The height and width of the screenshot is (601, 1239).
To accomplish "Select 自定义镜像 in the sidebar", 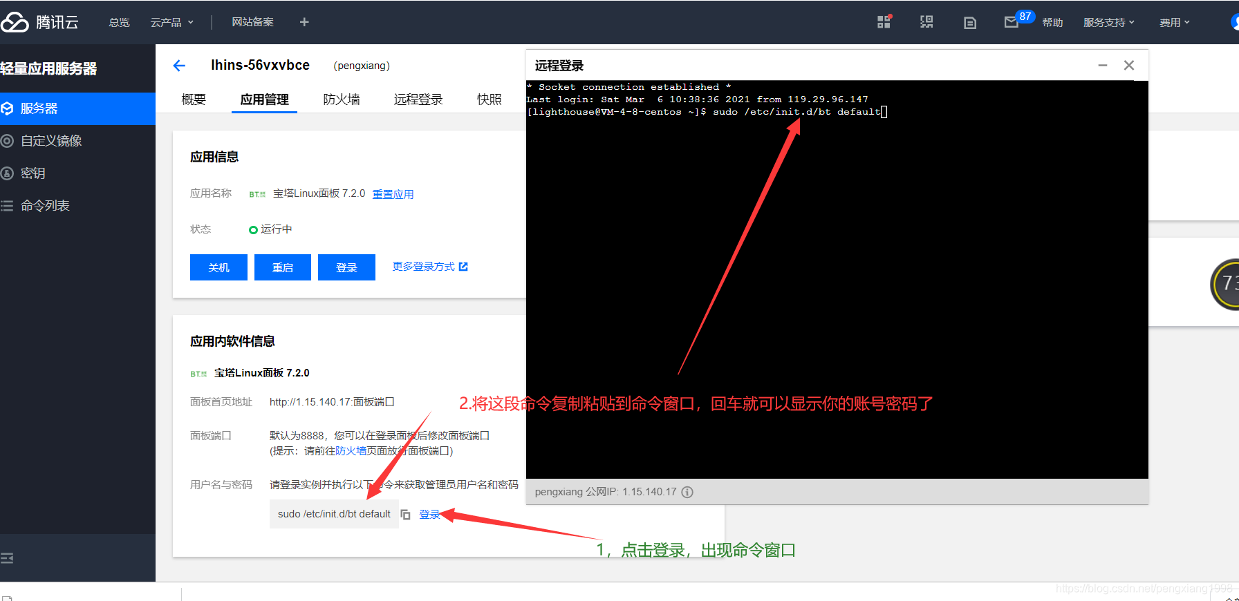I will [77, 141].
